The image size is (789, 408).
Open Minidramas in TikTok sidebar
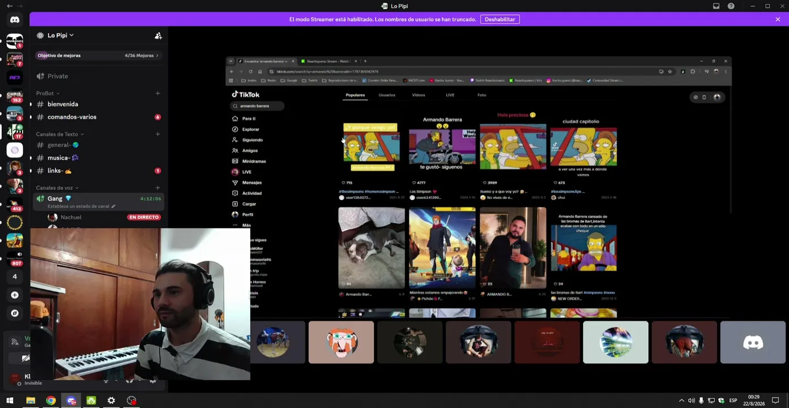(x=249, y=161)
